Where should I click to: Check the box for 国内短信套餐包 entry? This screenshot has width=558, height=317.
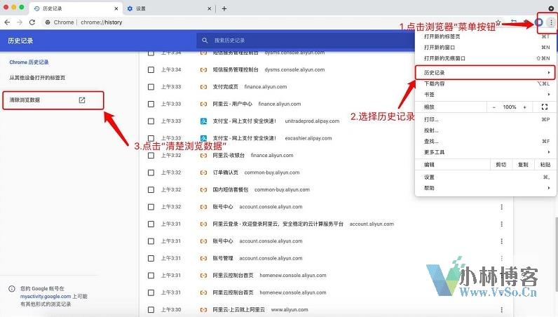(x=151, y=190)
